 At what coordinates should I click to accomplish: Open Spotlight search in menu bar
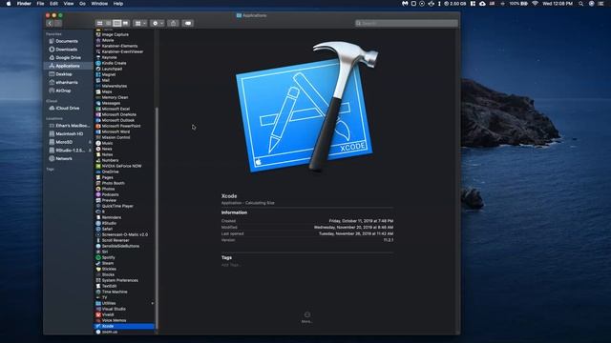pos(581,4)
